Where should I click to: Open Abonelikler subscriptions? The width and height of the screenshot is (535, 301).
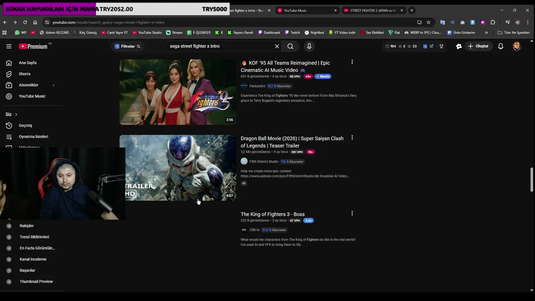click(x=28, y=85)
